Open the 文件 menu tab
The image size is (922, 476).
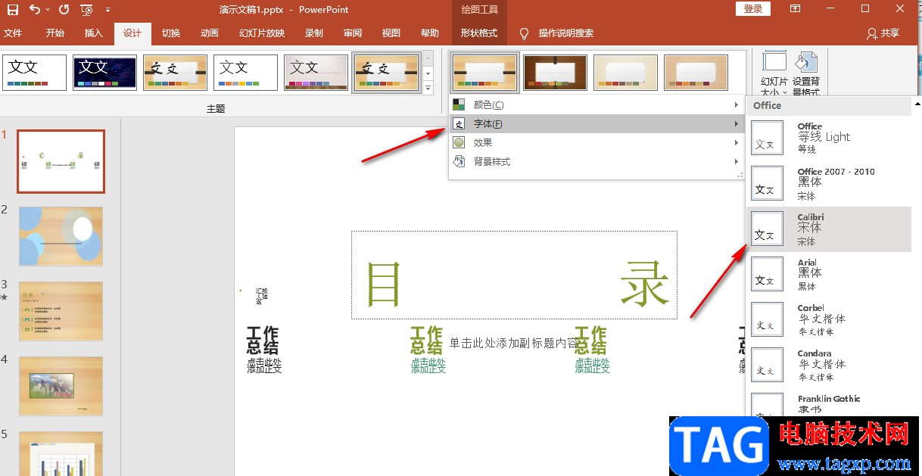(x=13, y=33)
